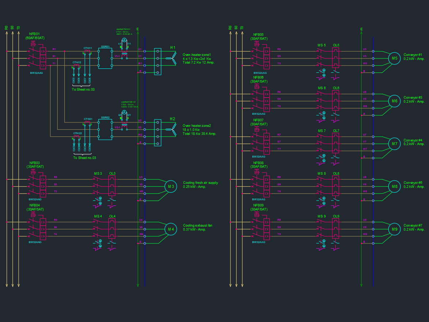429x322 pixels.
Task: Click the BW32AAG label under NFB01
Action: pyautogui.click(x=36, y=73)
